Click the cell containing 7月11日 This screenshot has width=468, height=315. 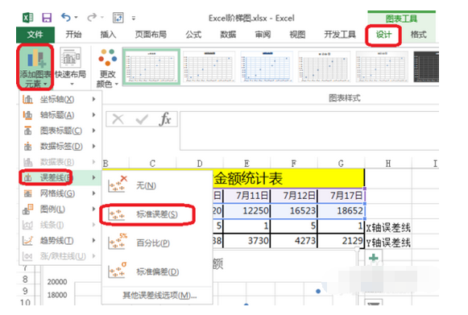pos(246,196)
